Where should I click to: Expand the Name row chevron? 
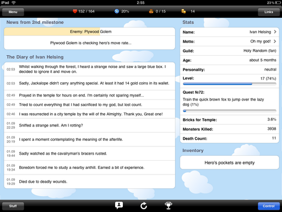point(275,32)
